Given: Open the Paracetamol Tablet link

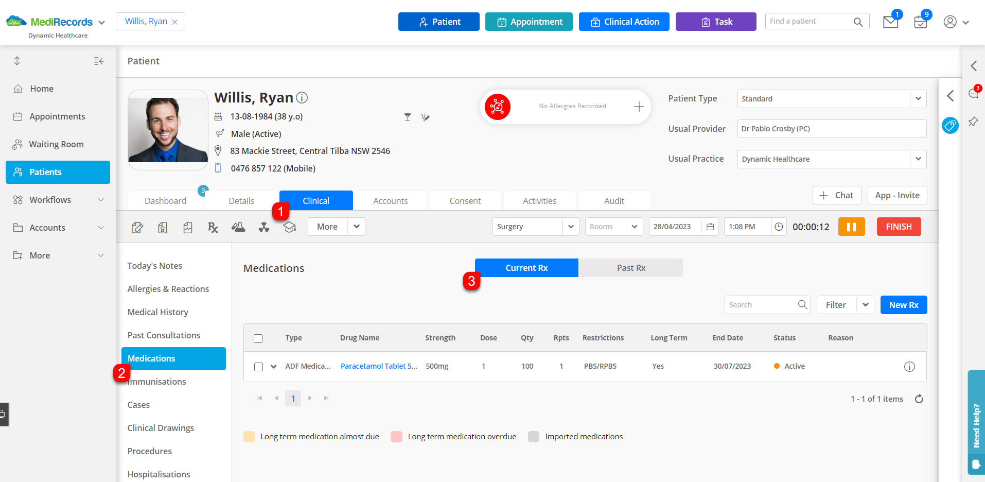Looking at the screenshot, I should click(x=379, y=366).
